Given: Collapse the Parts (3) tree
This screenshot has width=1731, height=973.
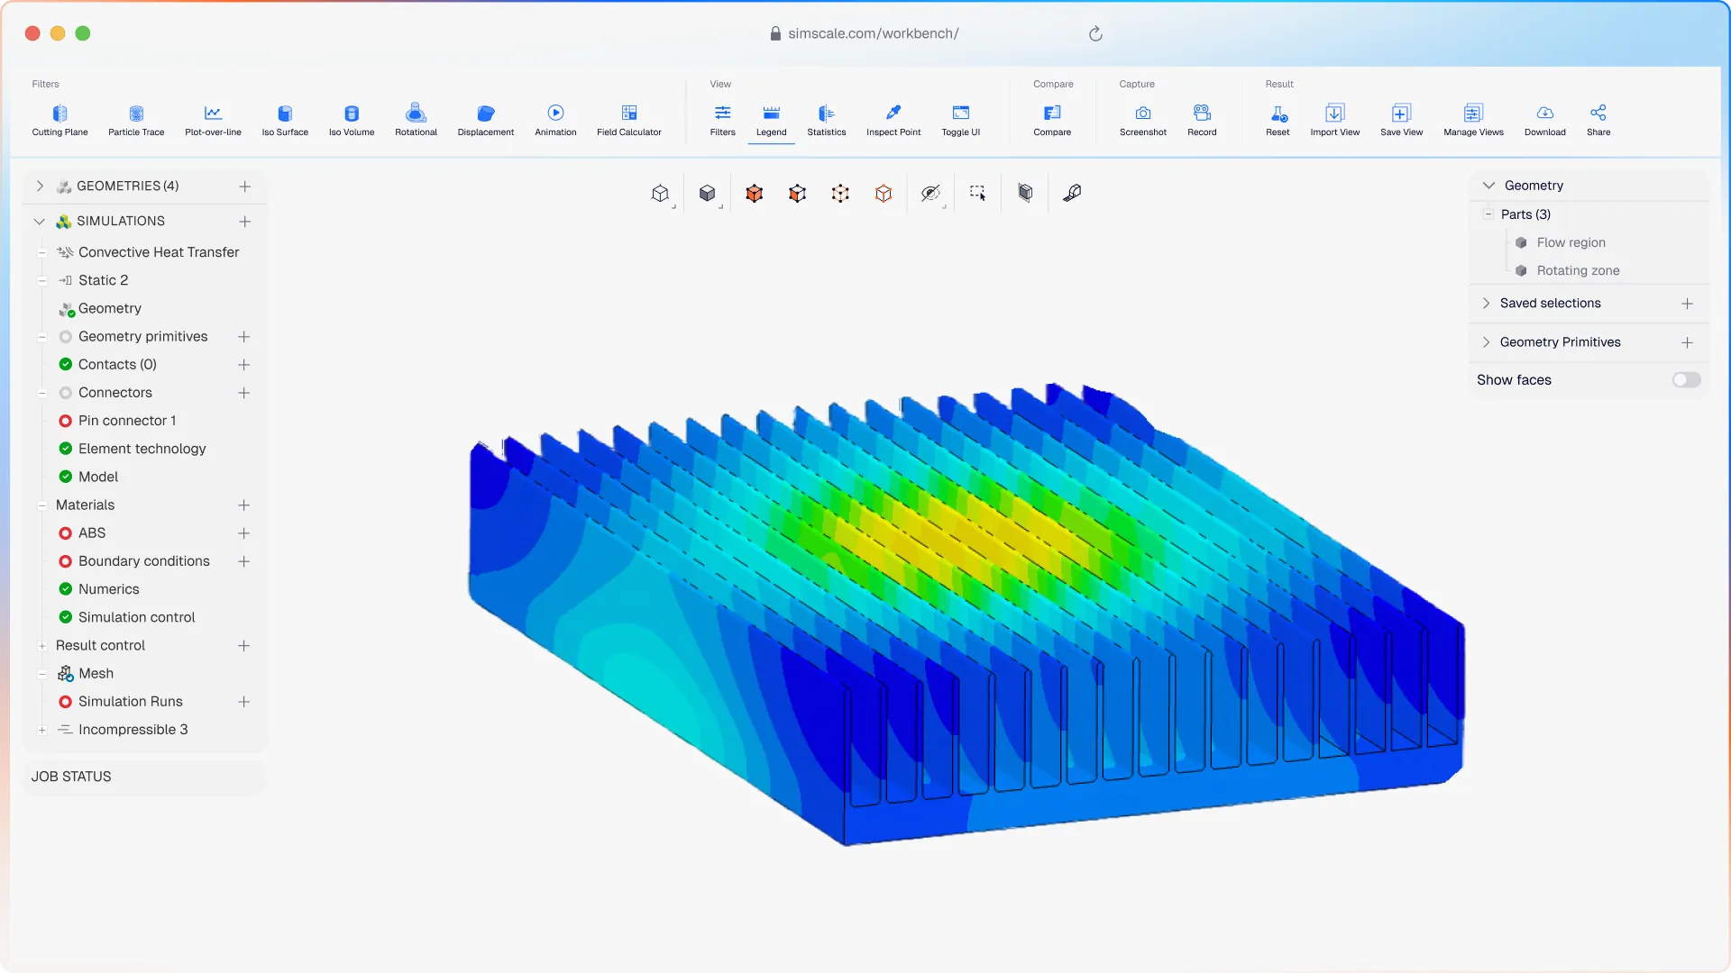Looking at the screenshot, I should coord(1488,214).
